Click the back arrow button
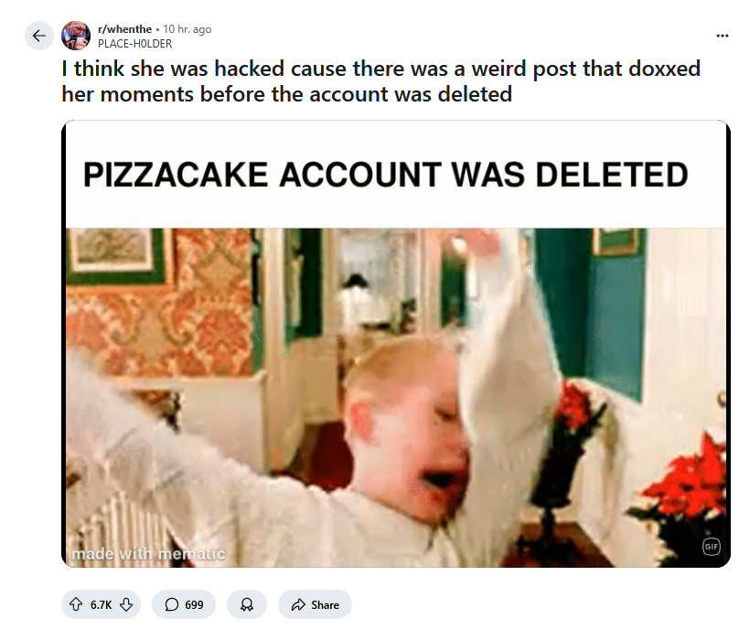 click(39, 36)
